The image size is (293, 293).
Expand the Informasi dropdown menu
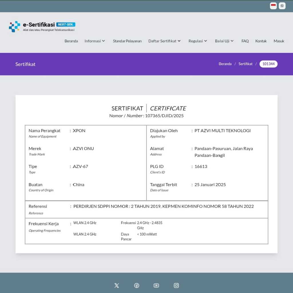pos(95,41)
